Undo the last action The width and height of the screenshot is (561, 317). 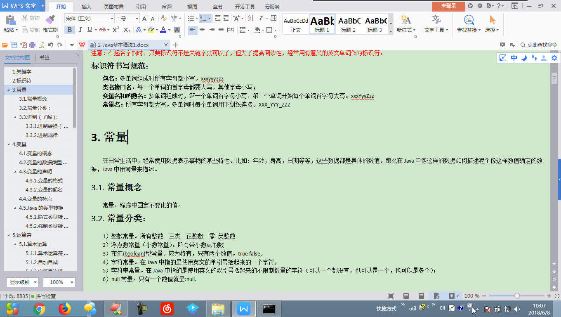click(x=51, y=45)
